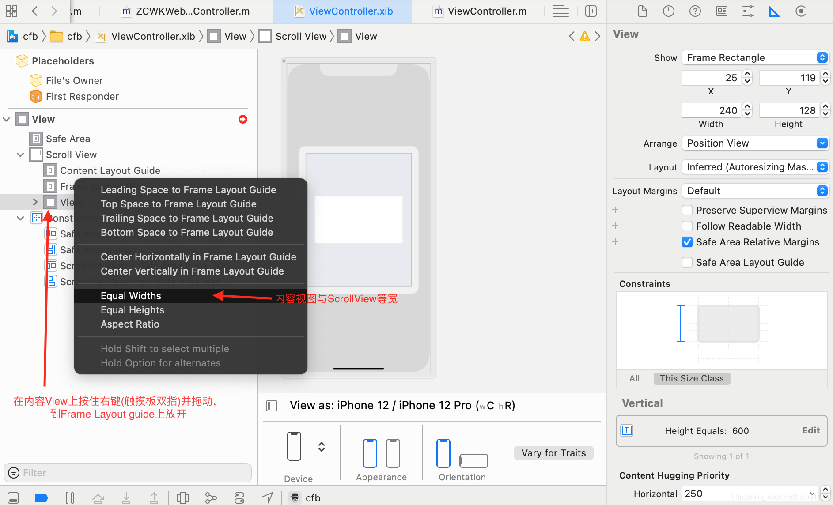The height and width of the screenshot is (505, 833).
Task: Jump to next issue arrow
Action: tap(598, 36)
